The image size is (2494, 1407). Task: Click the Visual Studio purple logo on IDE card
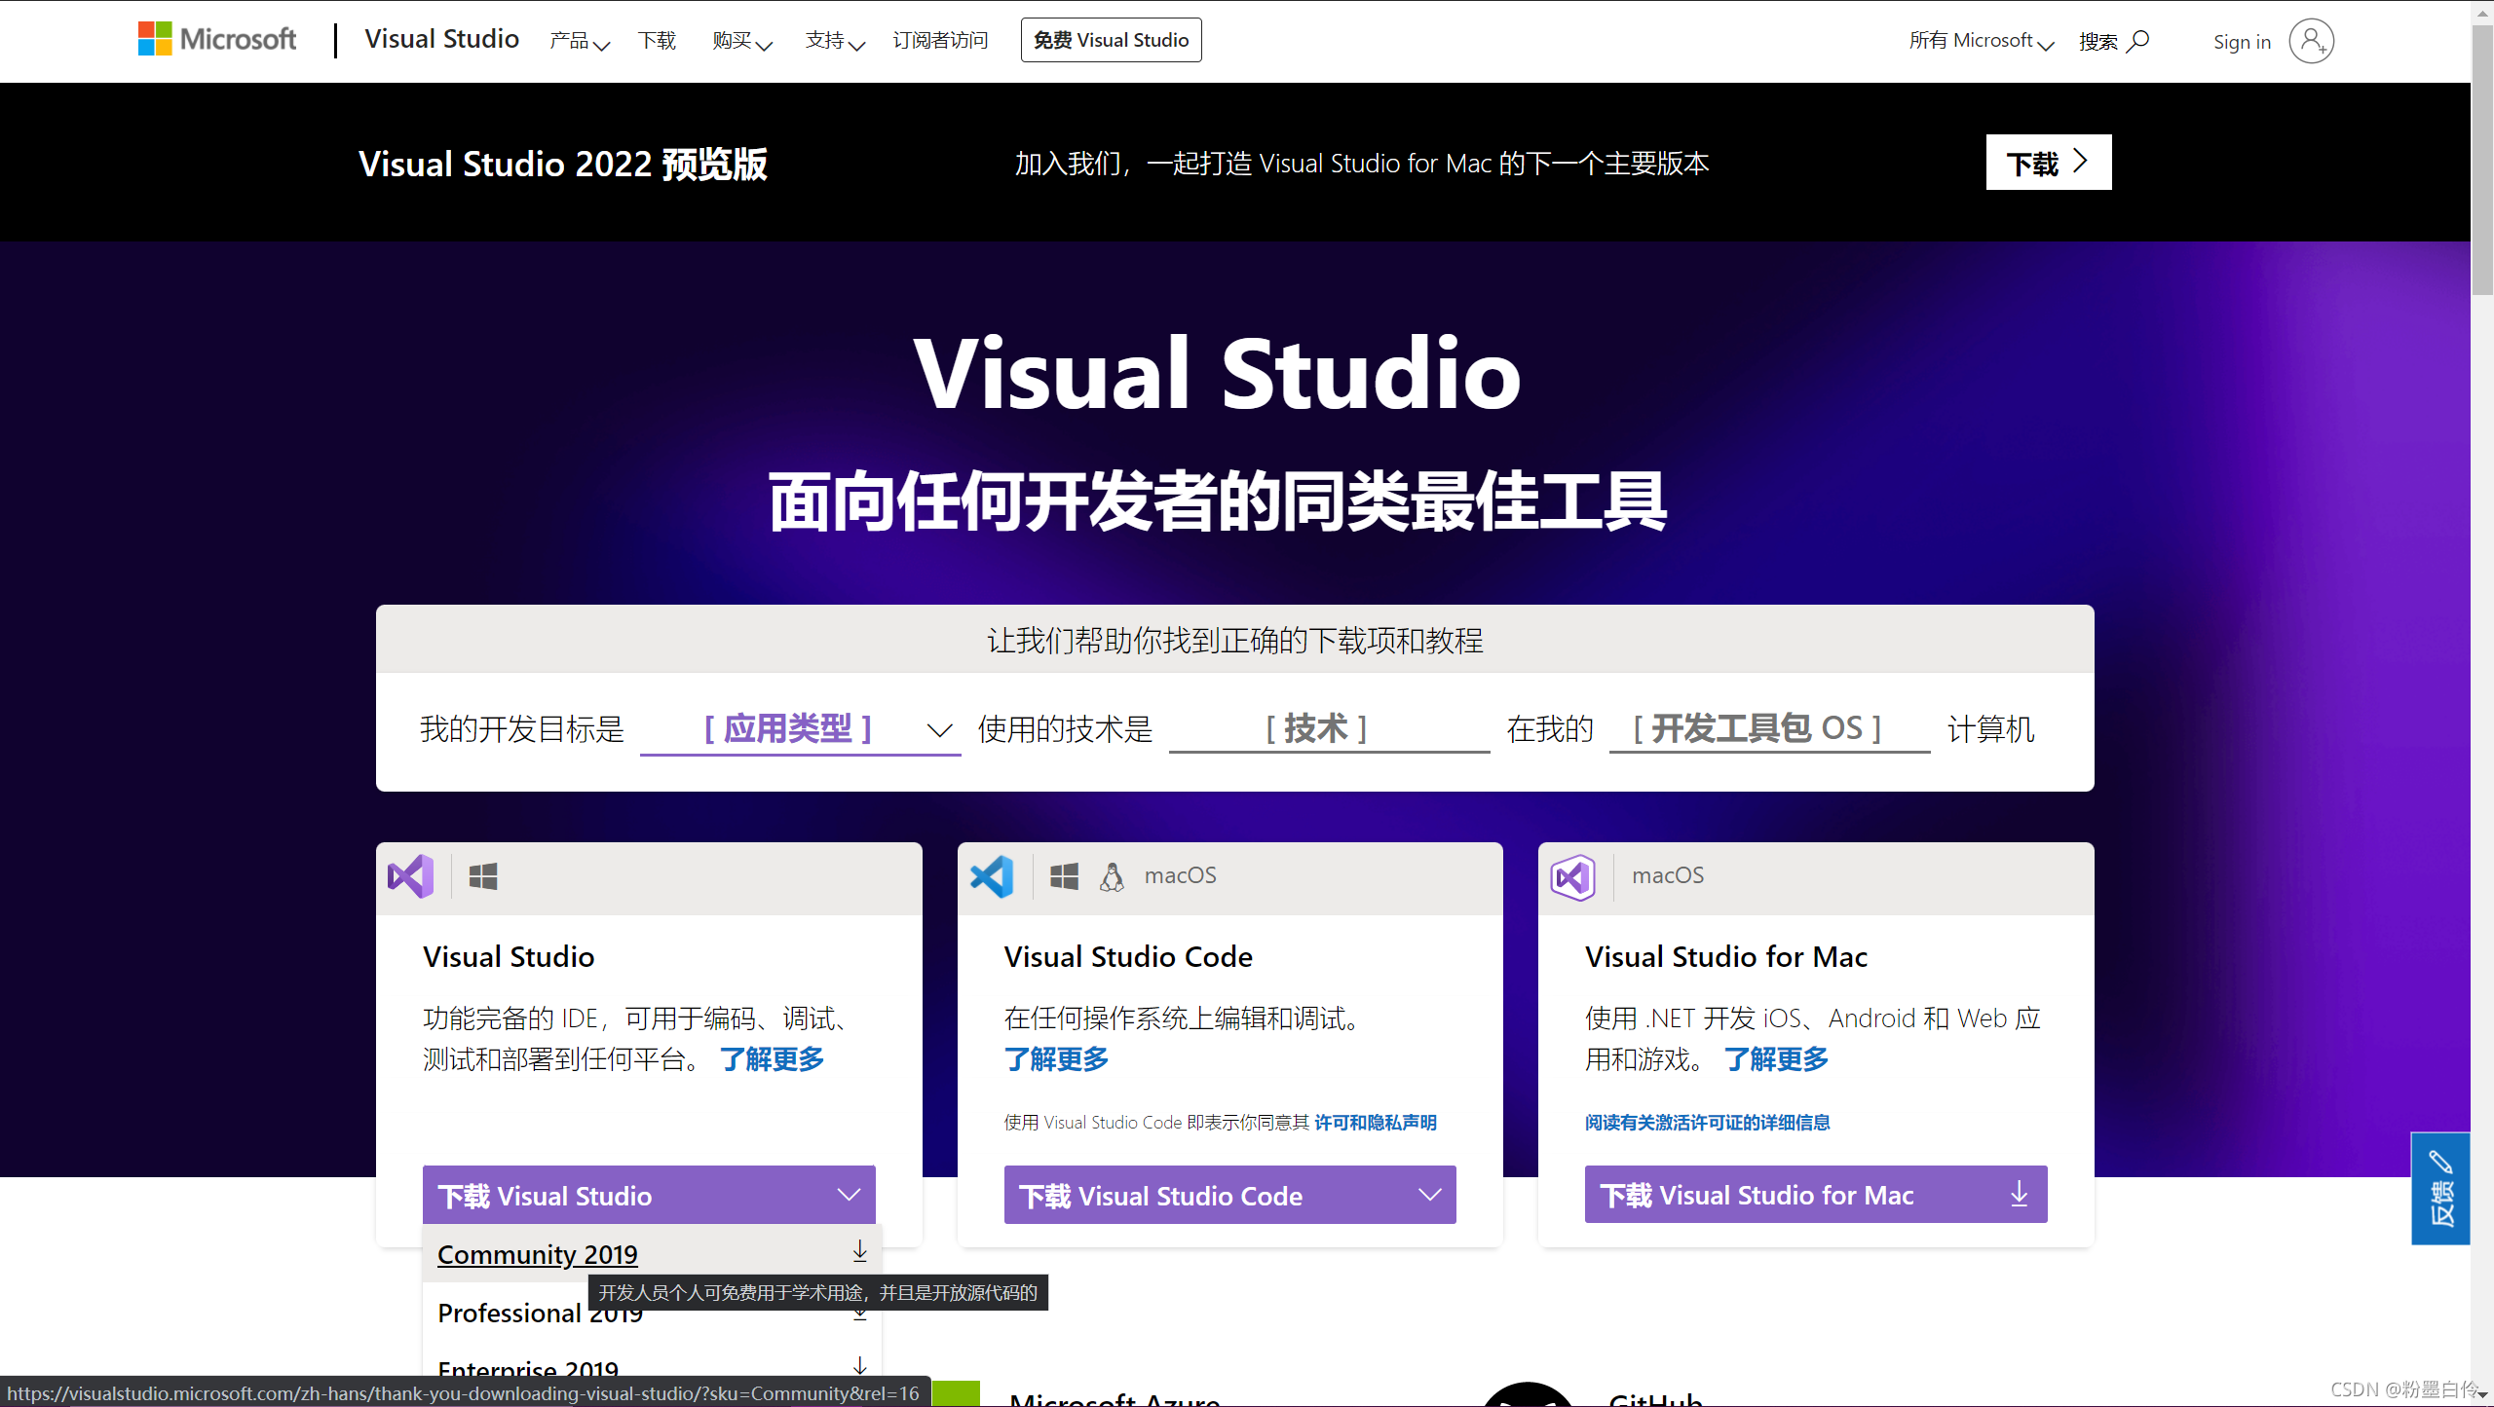(409, 875)
